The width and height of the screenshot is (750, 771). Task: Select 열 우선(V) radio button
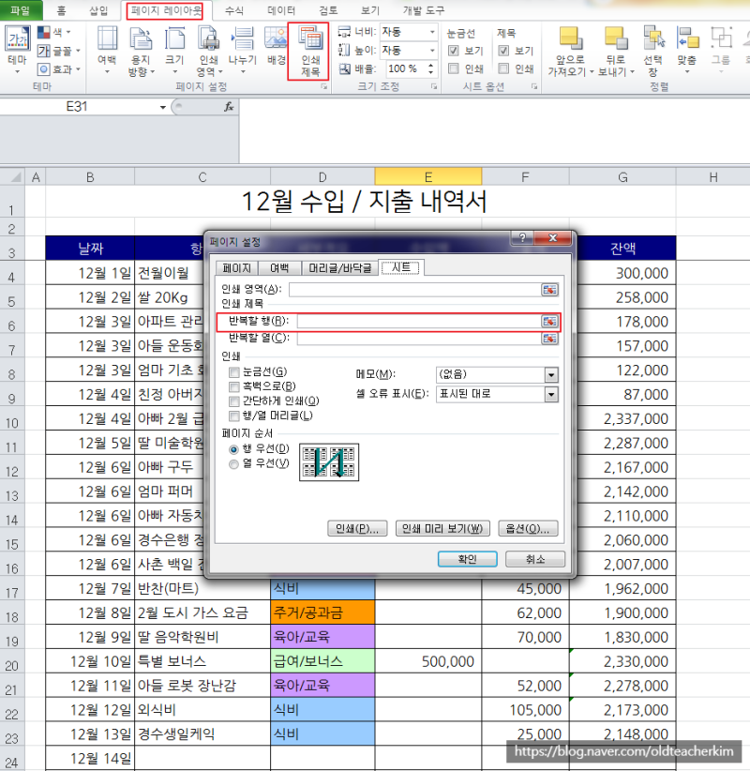tap(234, 463)
